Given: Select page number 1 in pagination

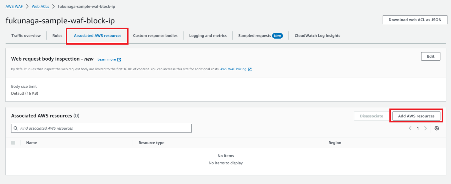Looking at the screenshot, I should [x=418, y=128].
